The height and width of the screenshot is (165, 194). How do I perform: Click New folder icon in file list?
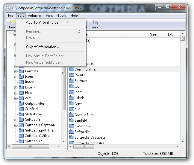point(72,103)
